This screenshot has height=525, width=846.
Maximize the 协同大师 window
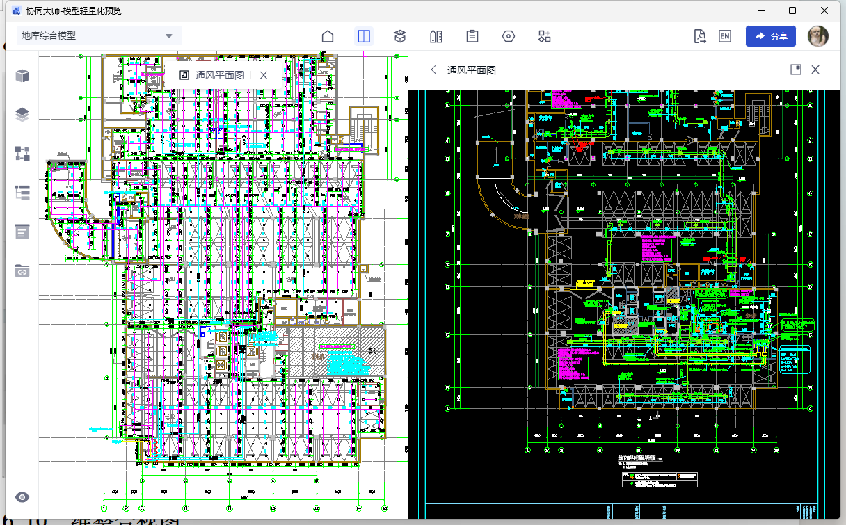792,10
